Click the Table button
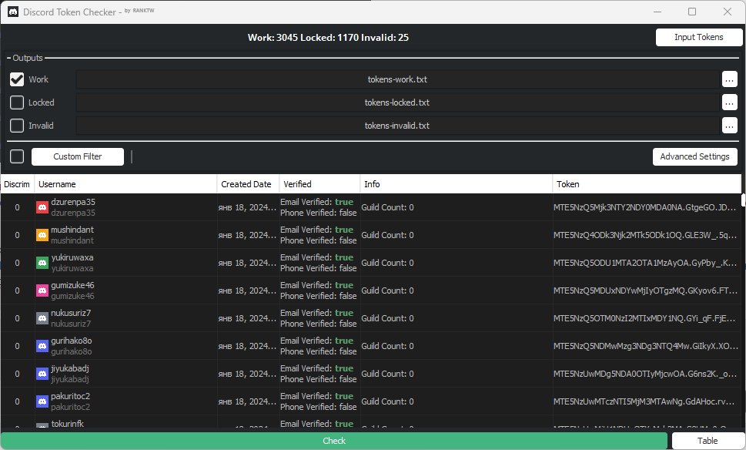Viewport: 746px width, 450px height. [x=708, y=441]
